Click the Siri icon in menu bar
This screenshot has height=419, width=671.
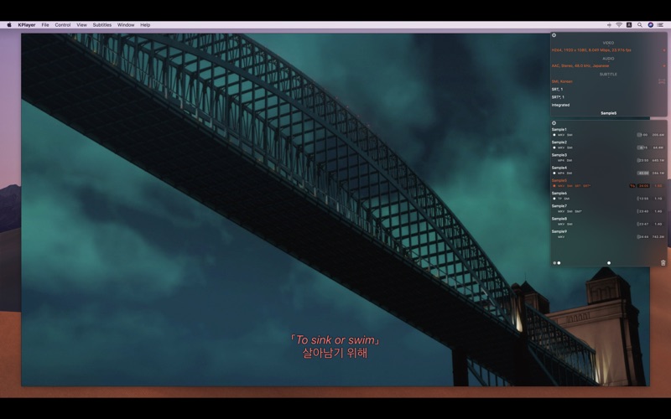pos(651,25)
